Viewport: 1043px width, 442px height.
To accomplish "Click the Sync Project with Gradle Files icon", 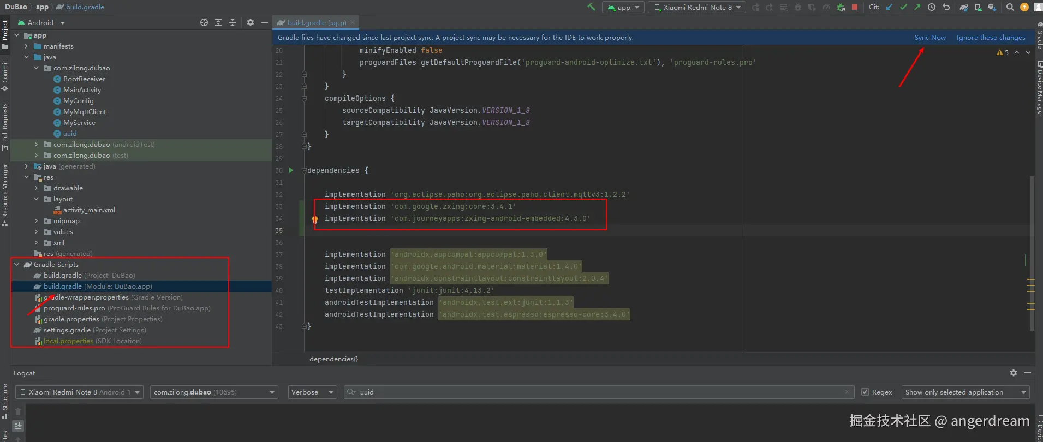I will pos(964,7).
